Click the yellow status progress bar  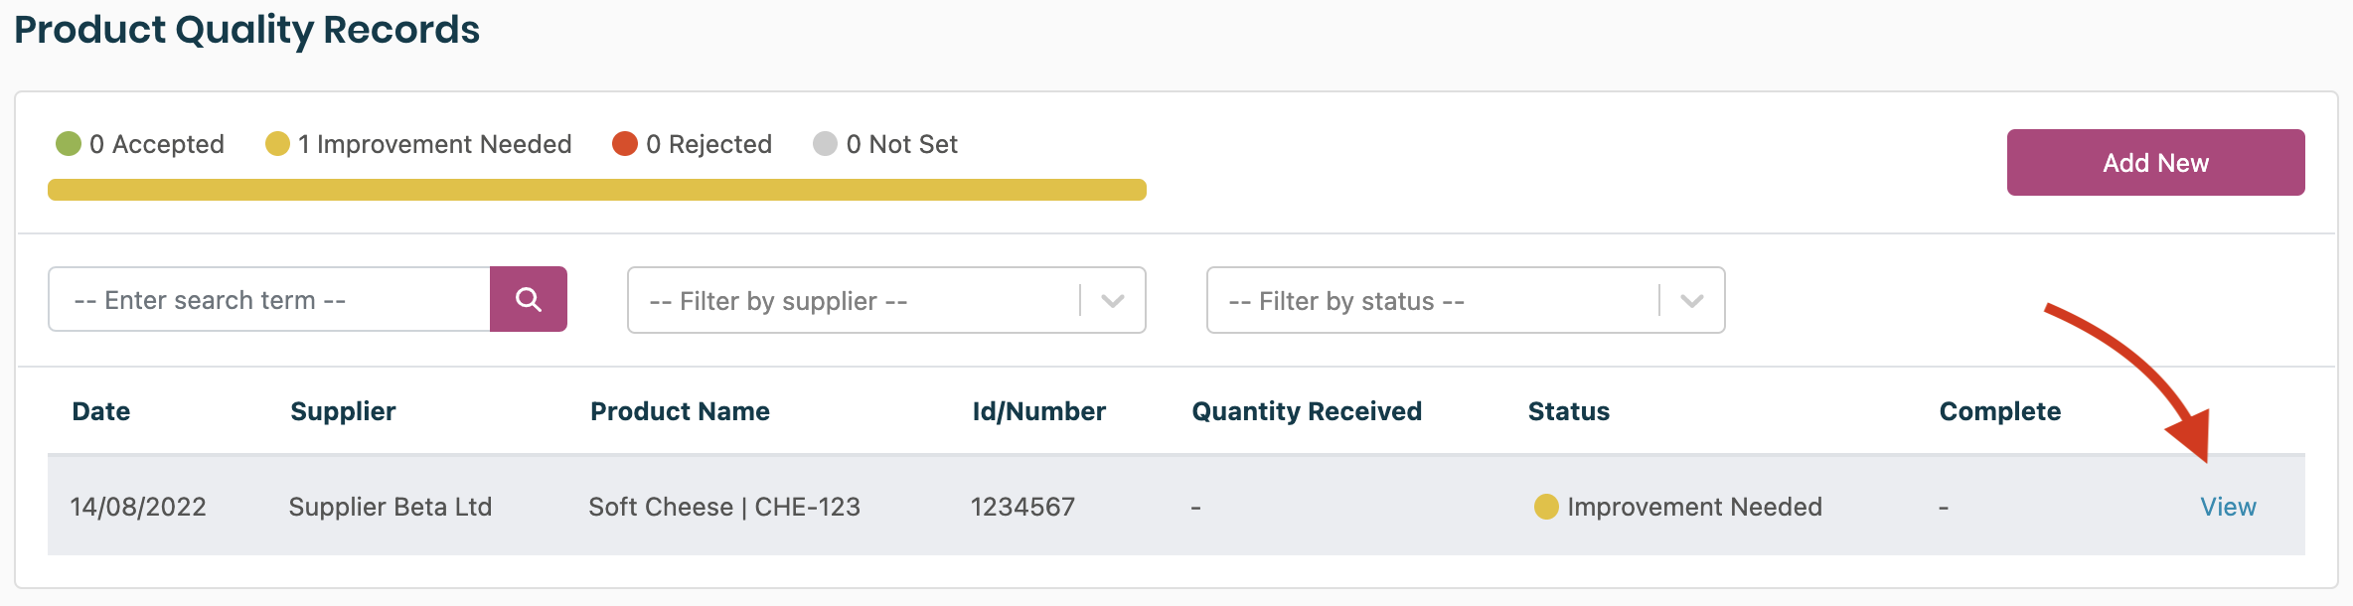pyautogui.click(x=596, y=190)
